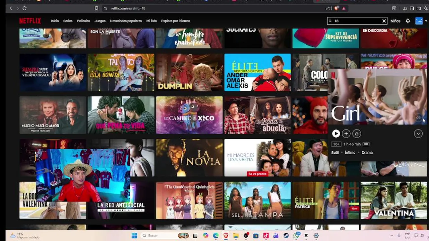Open Explora por idiomas
The width and height of the screenshot is (429, 241).
point(176,21)
